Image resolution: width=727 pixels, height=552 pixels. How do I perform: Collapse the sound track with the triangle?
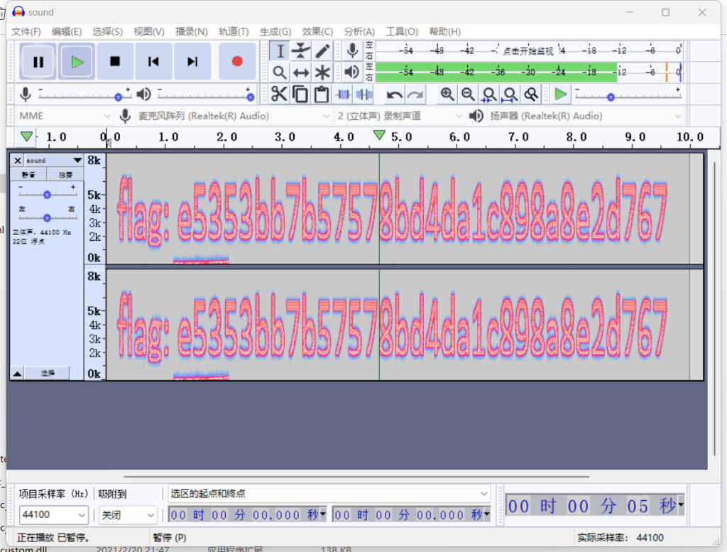click(x=17, y=373)
